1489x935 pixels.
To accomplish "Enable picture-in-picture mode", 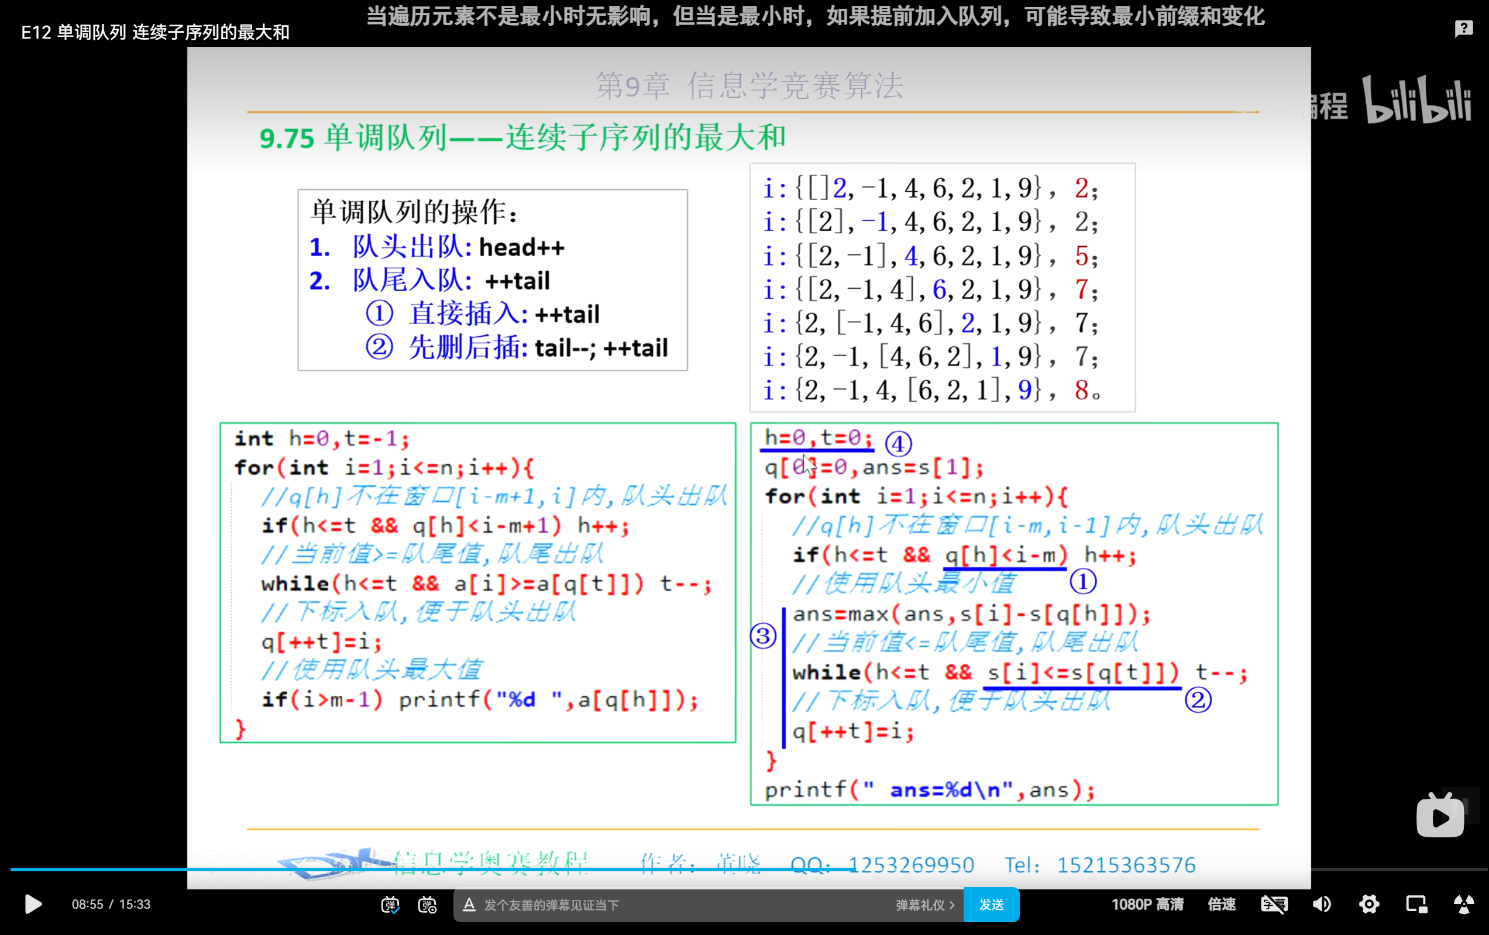I will point(1416,904).
